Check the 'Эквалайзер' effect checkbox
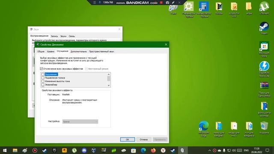Screen dimensions: 274x154 pyautogui.click(x=43, y=85)
